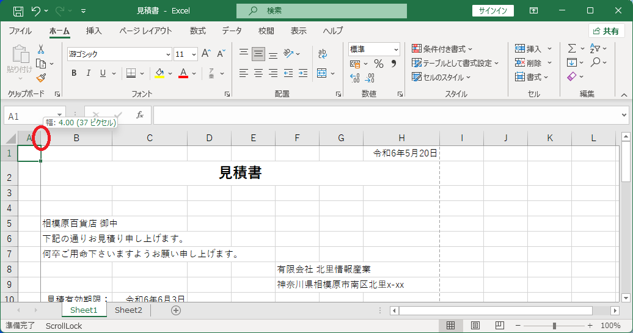Apply accounting number format

pyautogui.click(x=355, y=64)
